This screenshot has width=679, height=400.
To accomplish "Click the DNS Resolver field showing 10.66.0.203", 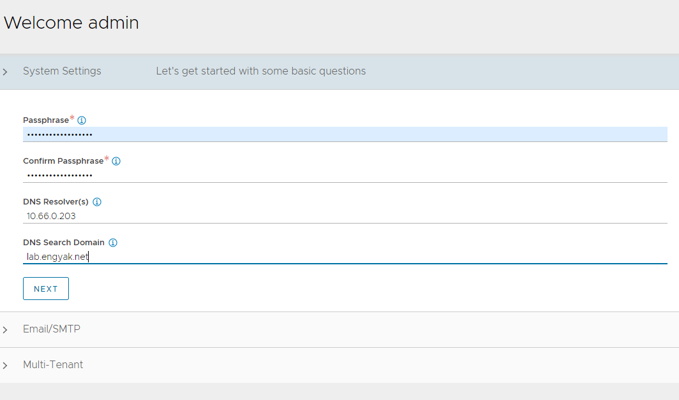I will (345, 216).
